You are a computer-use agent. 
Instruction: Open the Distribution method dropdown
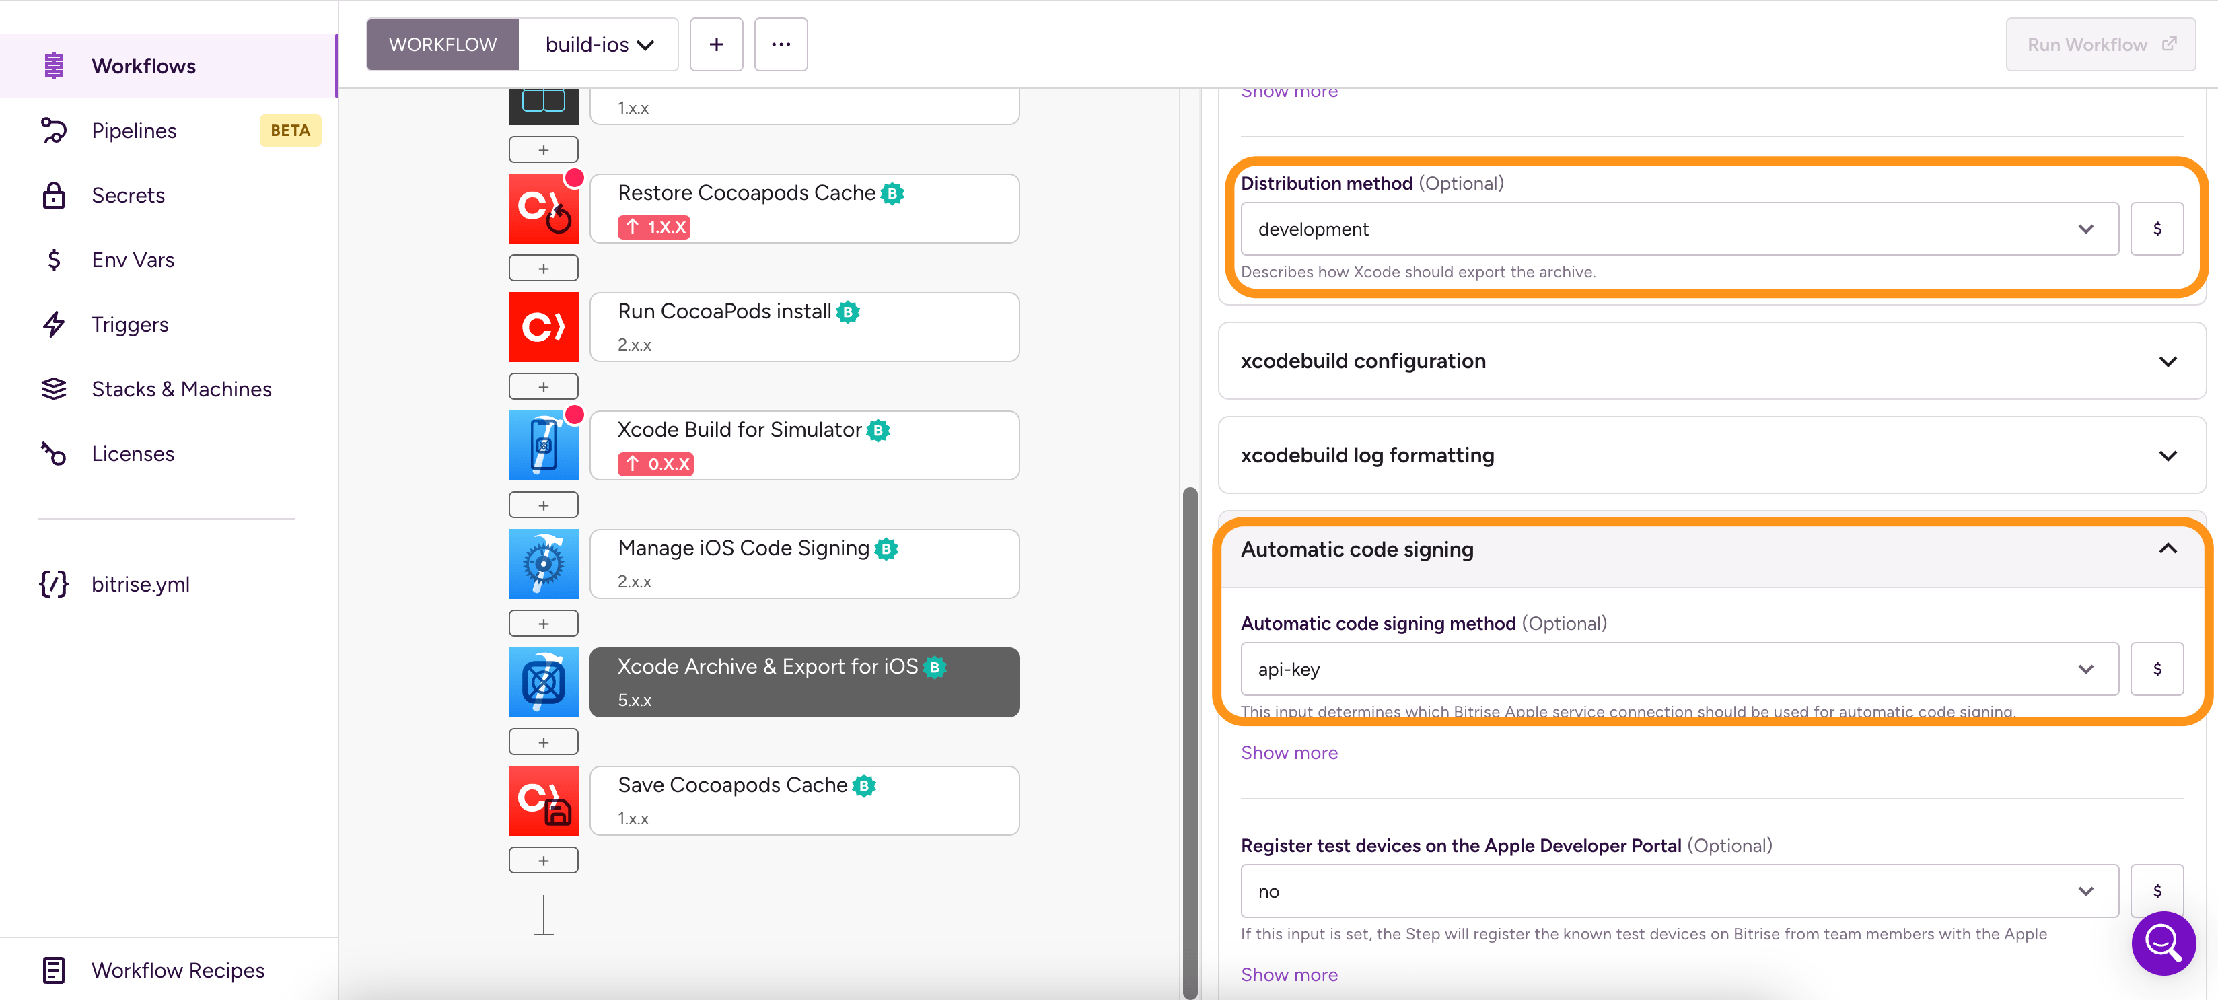point(1678,229)
